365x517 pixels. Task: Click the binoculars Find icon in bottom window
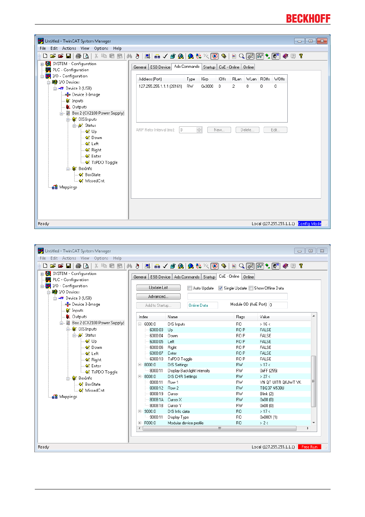pos(129,266)
